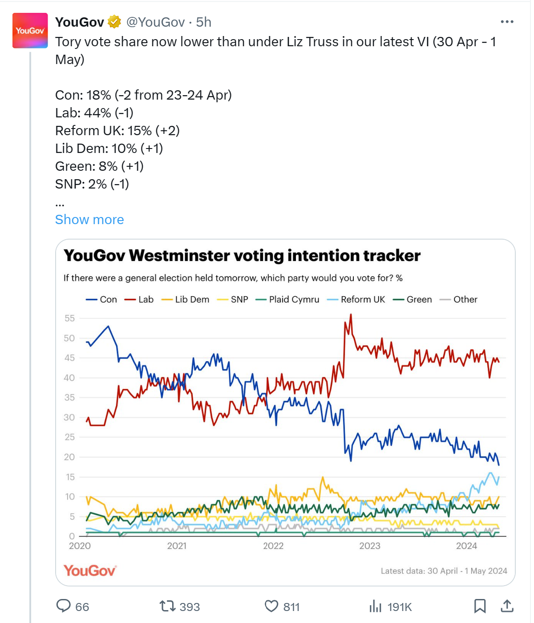Click the gold verified badge
Image resolution: width=534 pixels, height=623 pixels.
114,22
